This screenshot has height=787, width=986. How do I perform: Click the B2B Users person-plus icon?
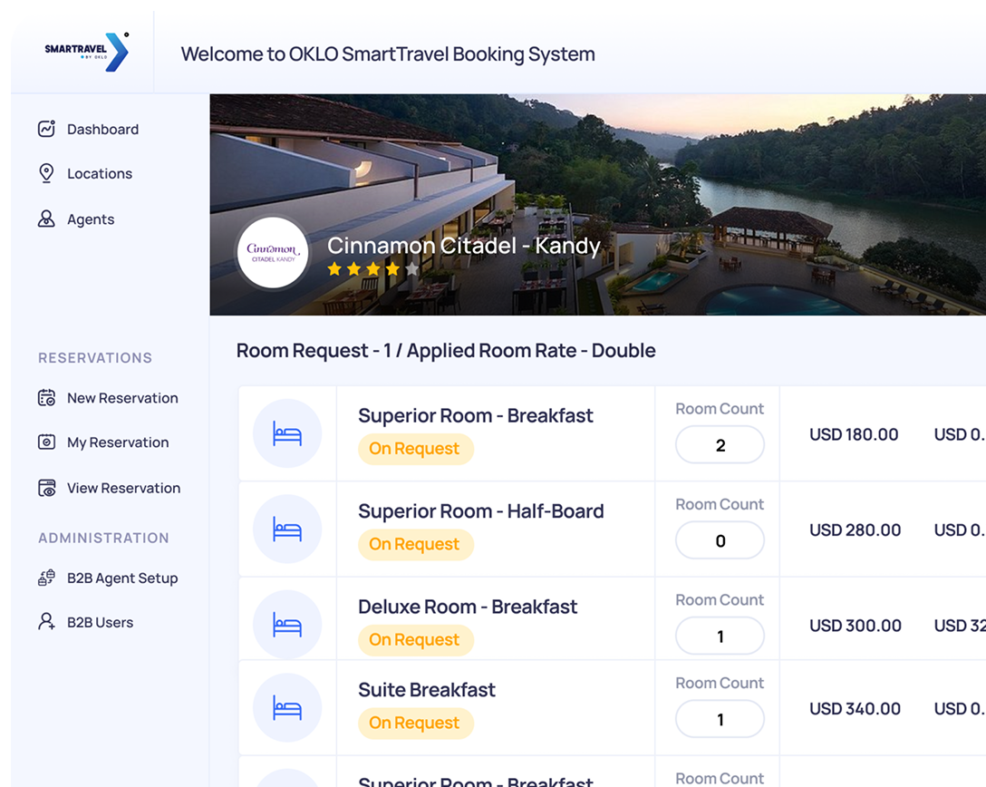(x=46, y=622)
